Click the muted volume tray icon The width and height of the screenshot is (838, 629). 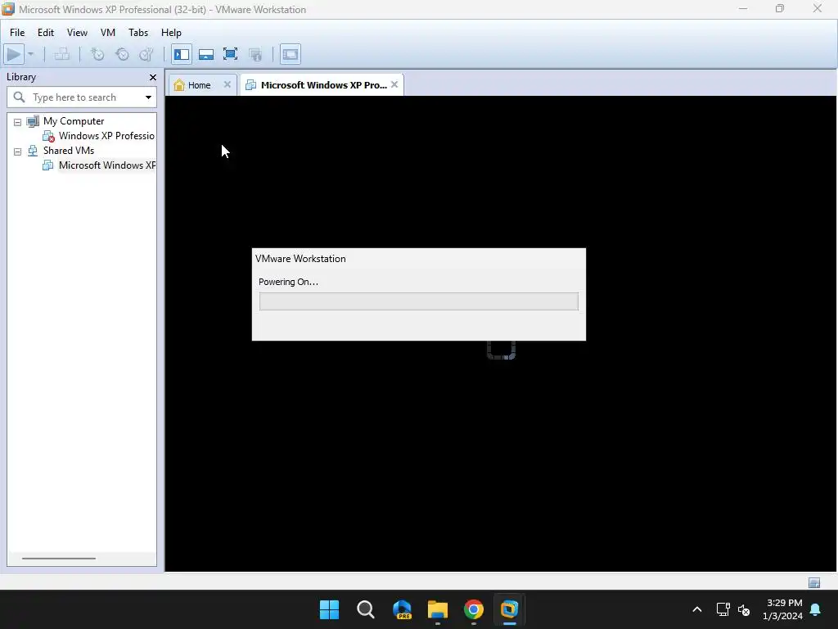tap(744, 609)
